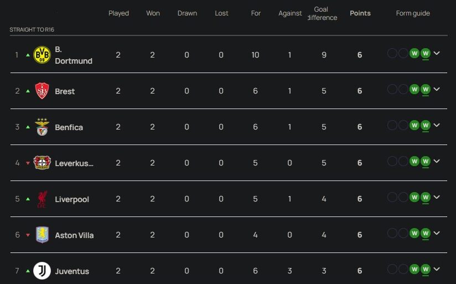Click the Form guide column header

pos(413,13)
